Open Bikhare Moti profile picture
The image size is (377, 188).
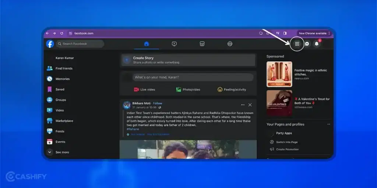click(127, 105)
